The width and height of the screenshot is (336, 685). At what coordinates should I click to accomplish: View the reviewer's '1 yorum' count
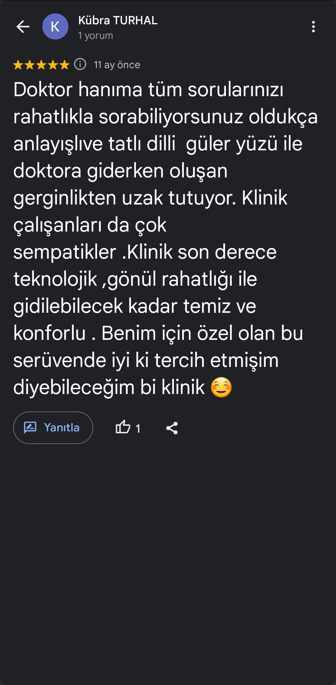click(96, 36)
